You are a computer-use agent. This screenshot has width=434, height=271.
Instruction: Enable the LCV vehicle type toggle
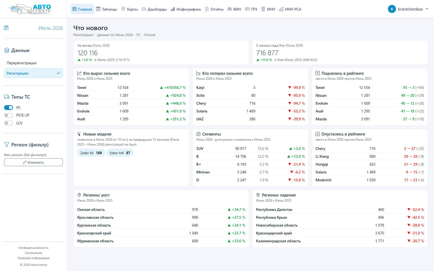pyautogui.click(x=8, y=123)
